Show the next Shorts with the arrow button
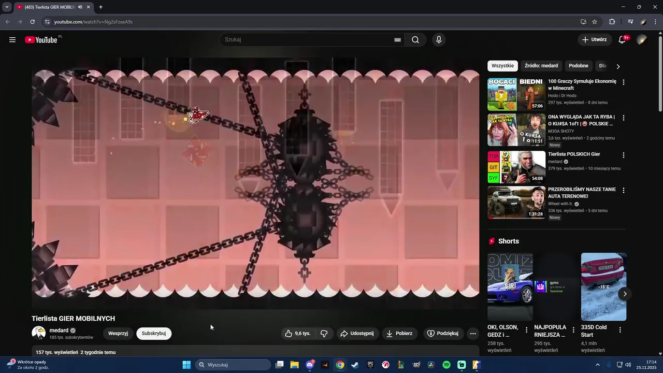Screen dimensions: 663x373 click(x=625, y=294)
